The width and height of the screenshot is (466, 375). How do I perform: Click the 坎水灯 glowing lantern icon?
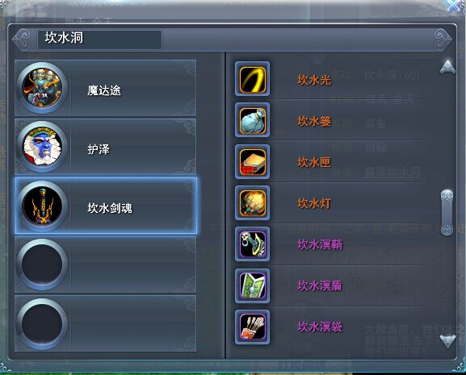coord(252,203)
